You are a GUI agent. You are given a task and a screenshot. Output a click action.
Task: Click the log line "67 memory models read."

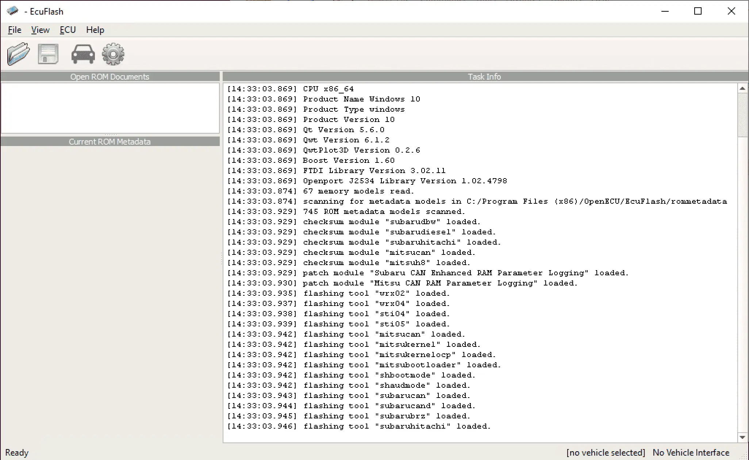[321, 191]
